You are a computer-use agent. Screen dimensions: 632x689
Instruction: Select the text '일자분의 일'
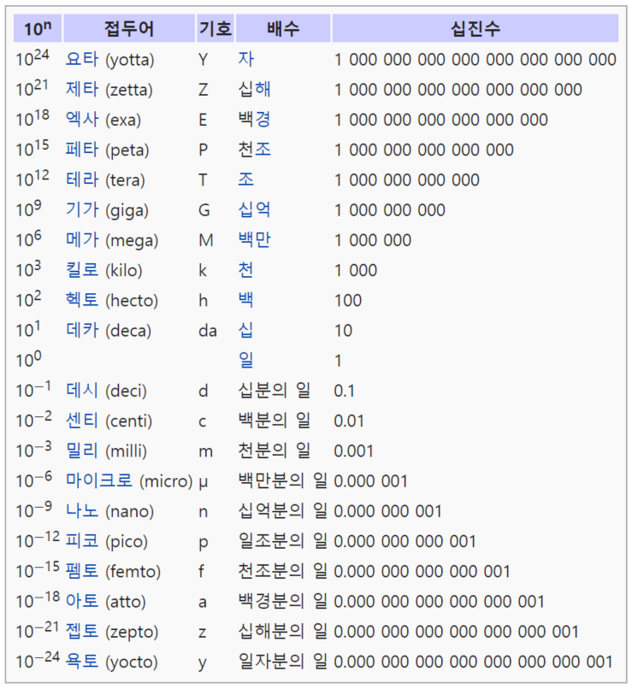click(282, 662)
